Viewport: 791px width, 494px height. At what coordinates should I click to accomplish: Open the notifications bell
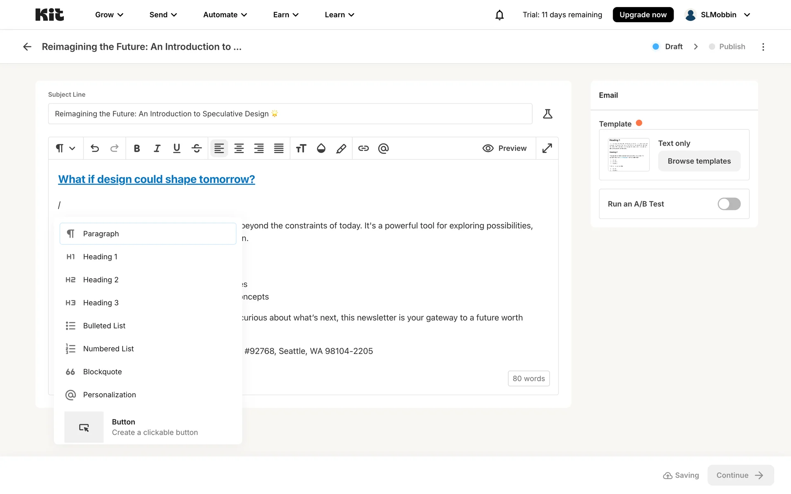pos(499,15)
